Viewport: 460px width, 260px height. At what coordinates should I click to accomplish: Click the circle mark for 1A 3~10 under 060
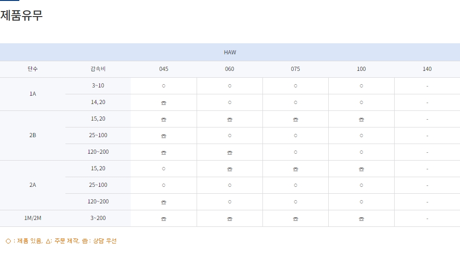click(x=230, y=86)
